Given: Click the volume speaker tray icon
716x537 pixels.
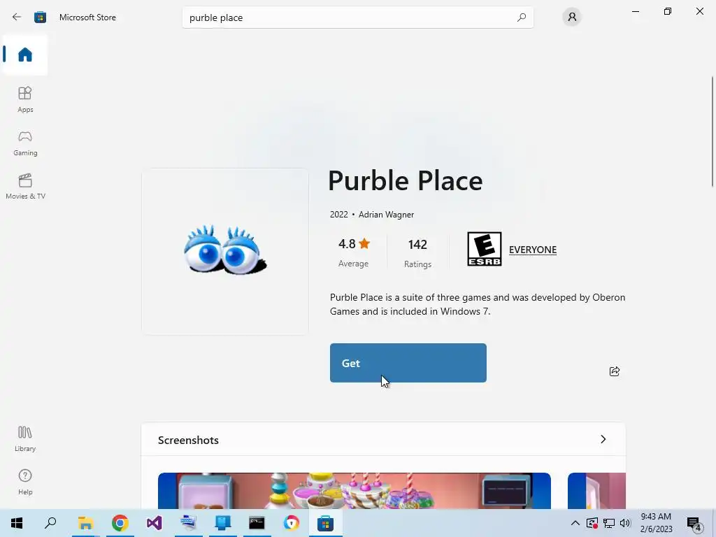Looking at the screenshot, I should pos(625,523).
